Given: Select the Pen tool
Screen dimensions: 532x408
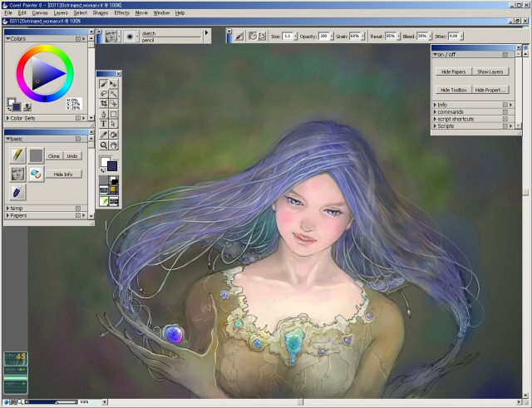Looking at the screenshot, I should 104,114.
